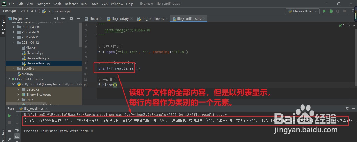Open the Navigate menu
This screenshot has height=142, width=357.
[x=43, y=4]
